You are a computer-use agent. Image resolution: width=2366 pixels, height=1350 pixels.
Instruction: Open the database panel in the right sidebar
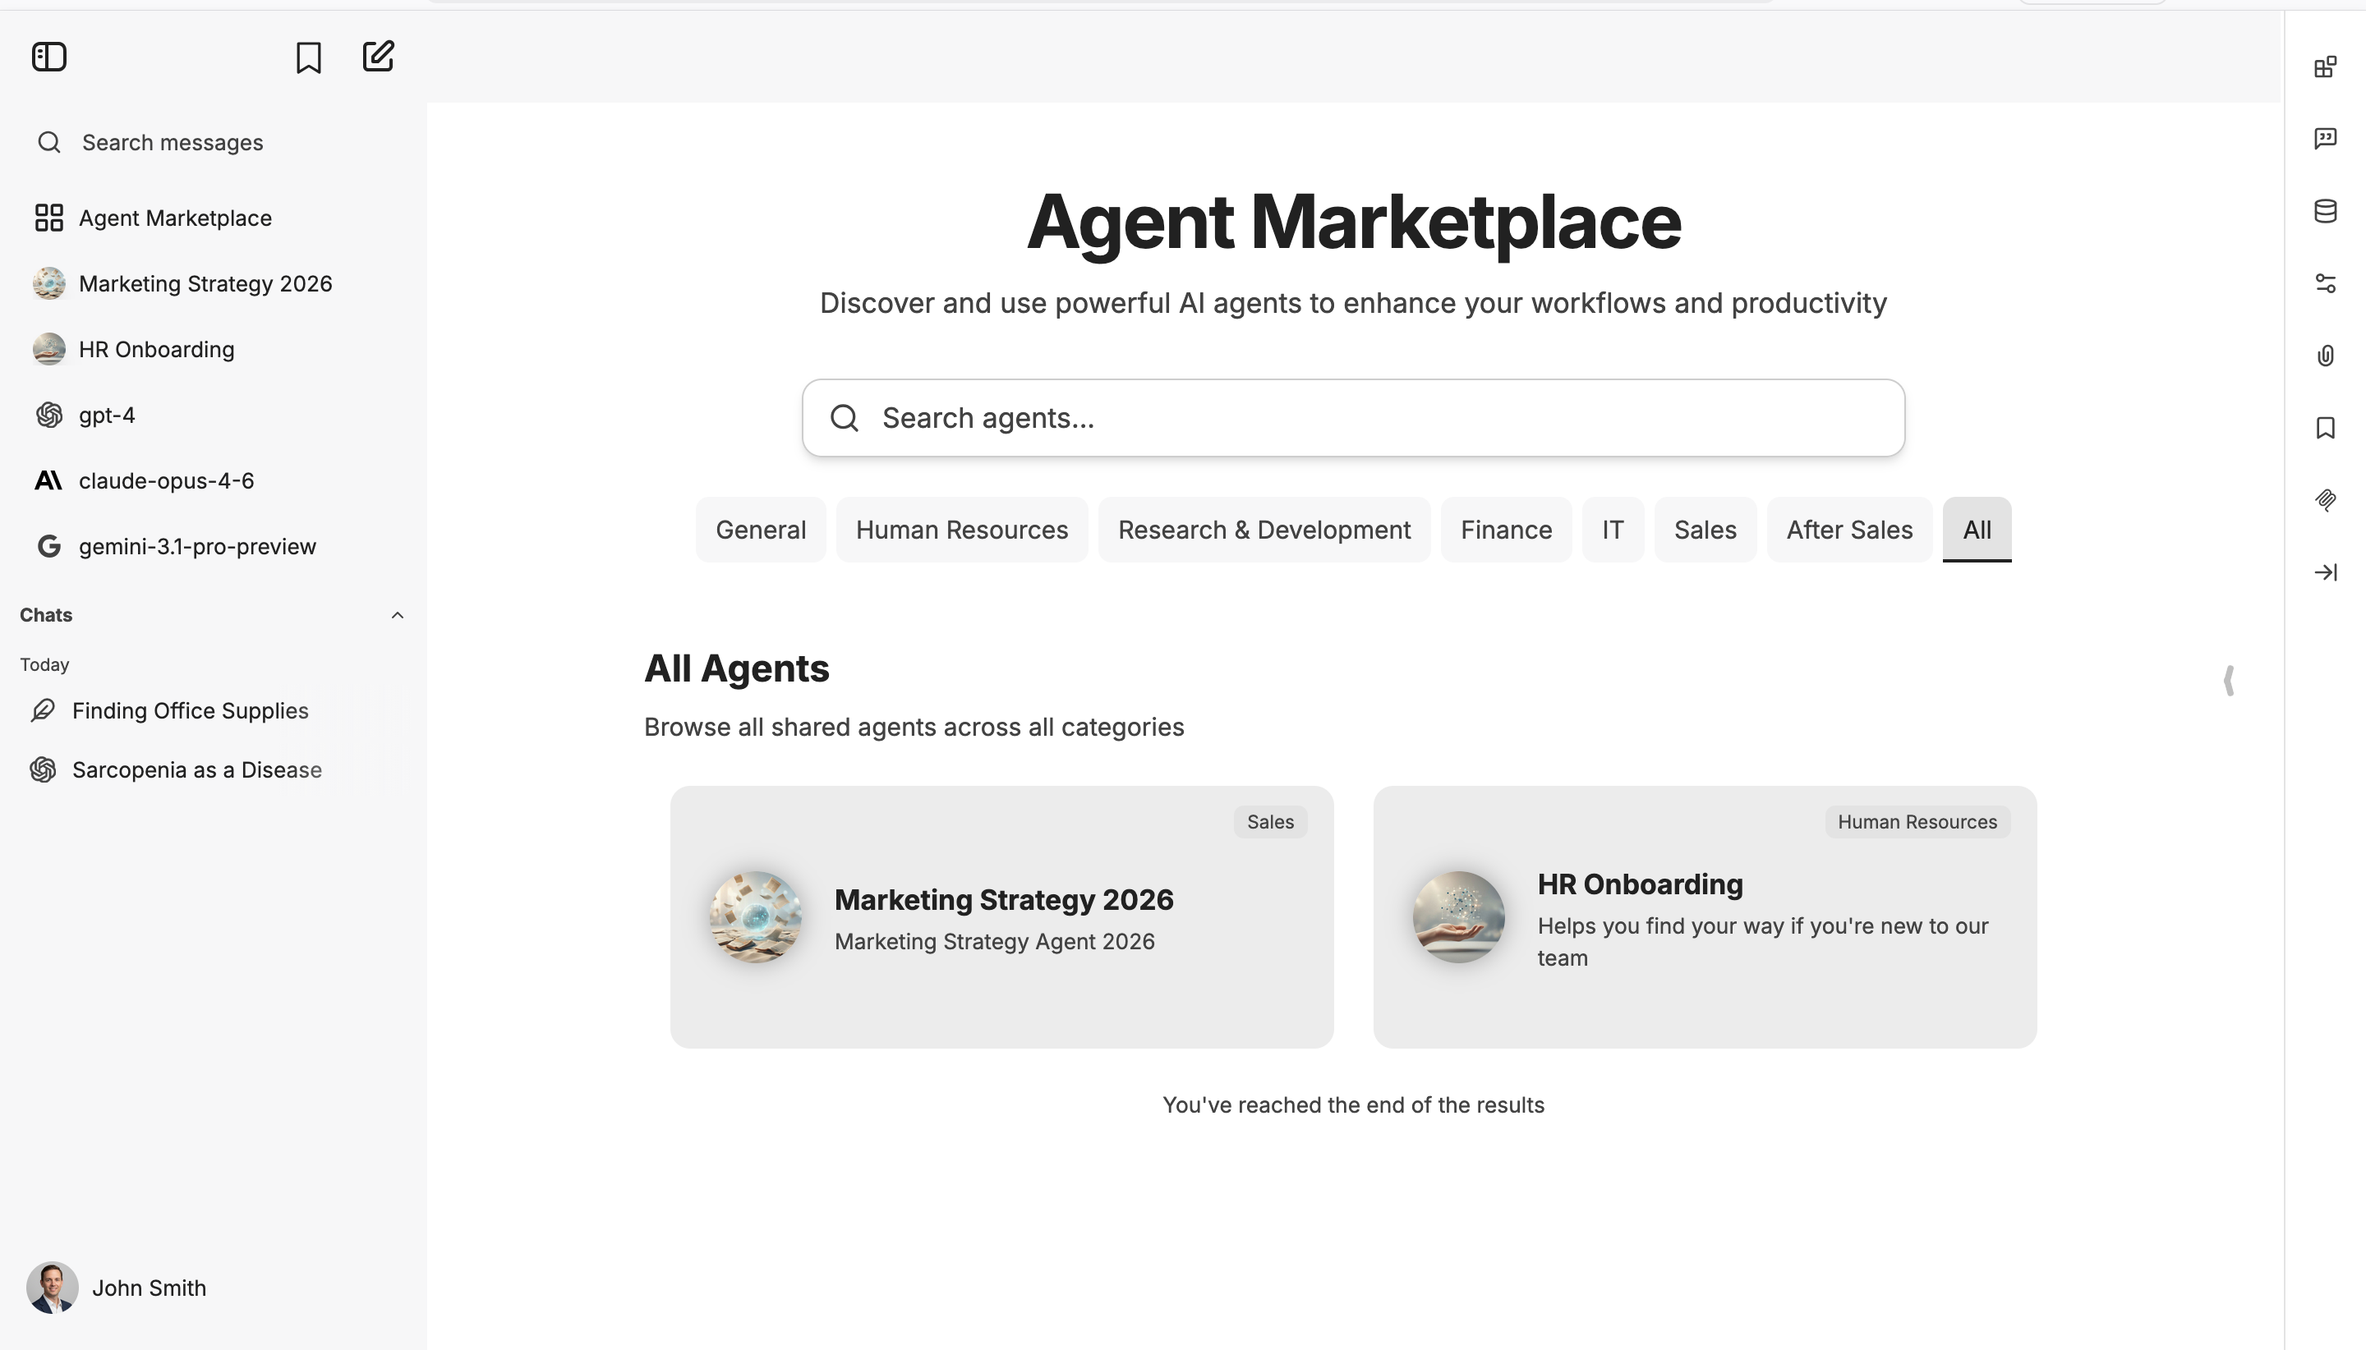(2326, 210)
